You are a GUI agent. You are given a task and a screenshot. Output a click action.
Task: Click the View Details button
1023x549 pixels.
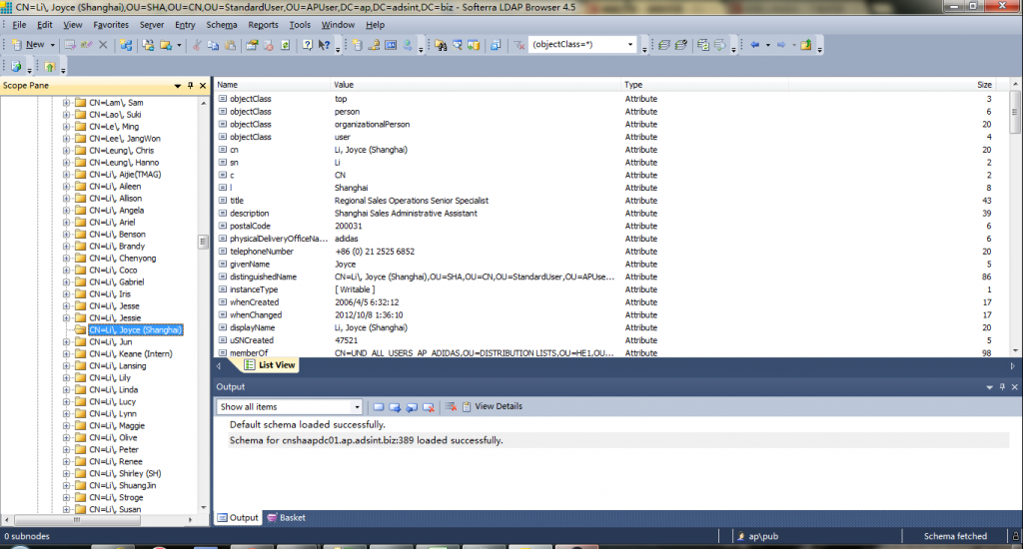tap(493, 406)
